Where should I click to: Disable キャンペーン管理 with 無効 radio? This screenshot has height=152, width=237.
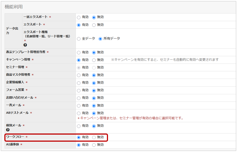pyautogui.click(x=94, y=60)
